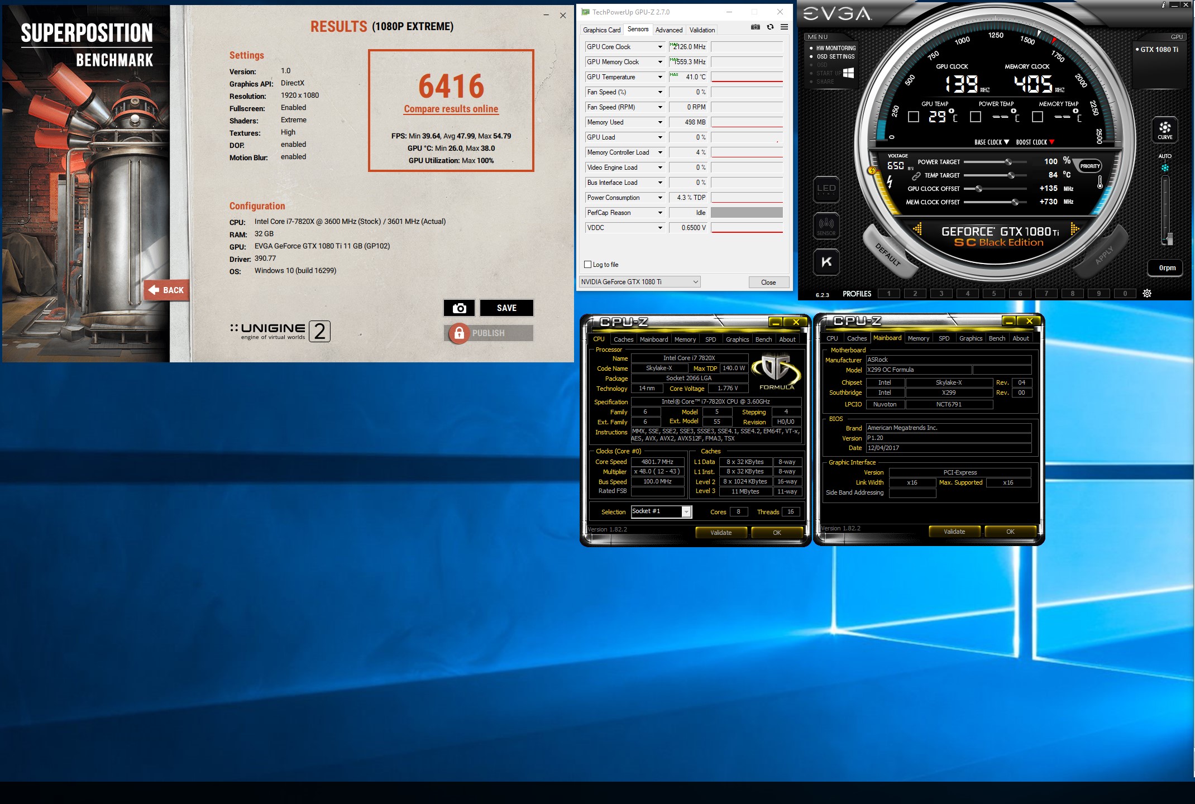Switch to the Validation tab in GPU-Z
Viewport: 1195px width, 804px height.
(701, 30)
